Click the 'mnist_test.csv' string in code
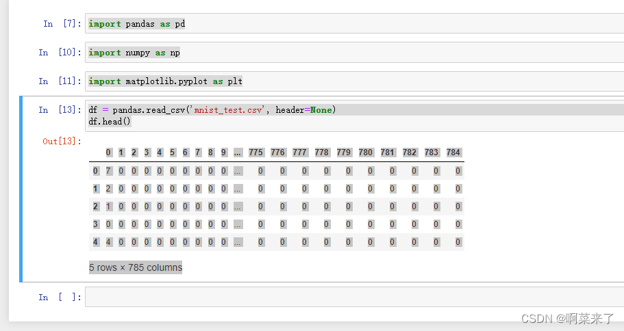This screenshot has width=624, height=331. coord(228,110)
